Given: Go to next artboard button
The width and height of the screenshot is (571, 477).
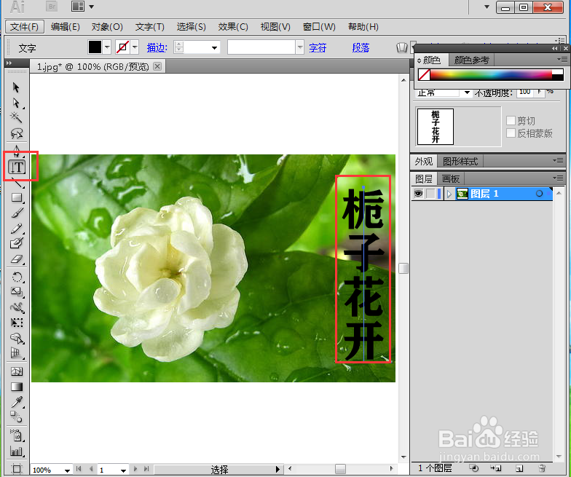Looking at the screenshot, I should click(135, 469).
